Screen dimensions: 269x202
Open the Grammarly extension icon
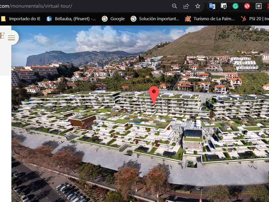[x=235, y=6]
